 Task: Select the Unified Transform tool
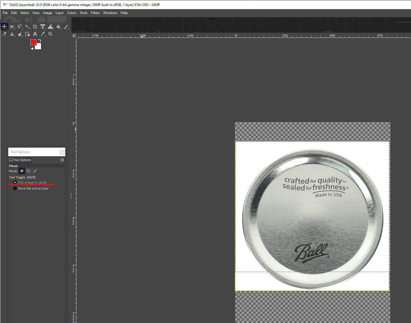[x=43, y=27]
